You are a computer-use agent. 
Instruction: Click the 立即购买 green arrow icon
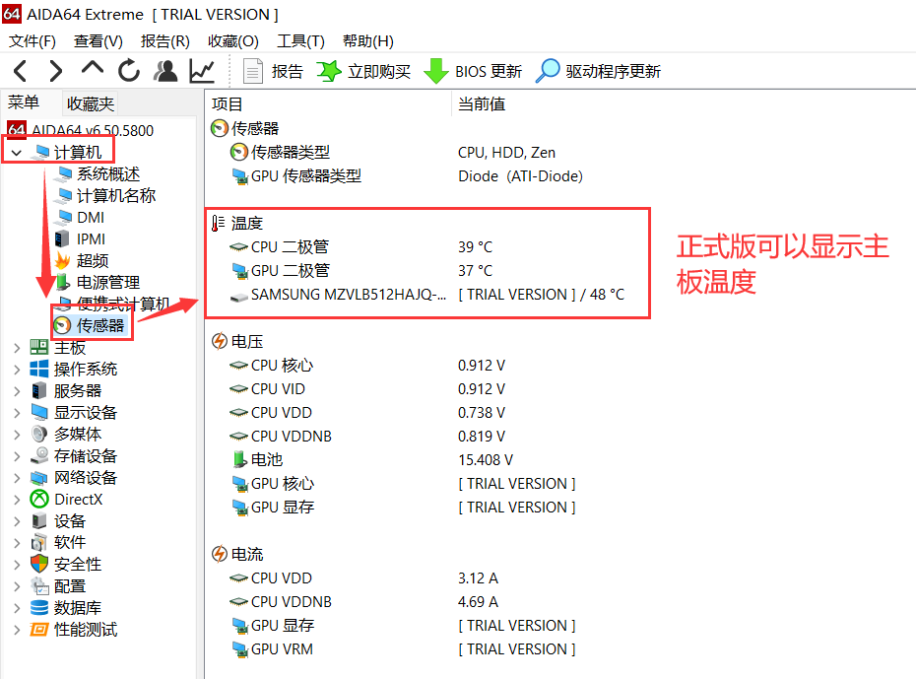(x=328, y=70)
